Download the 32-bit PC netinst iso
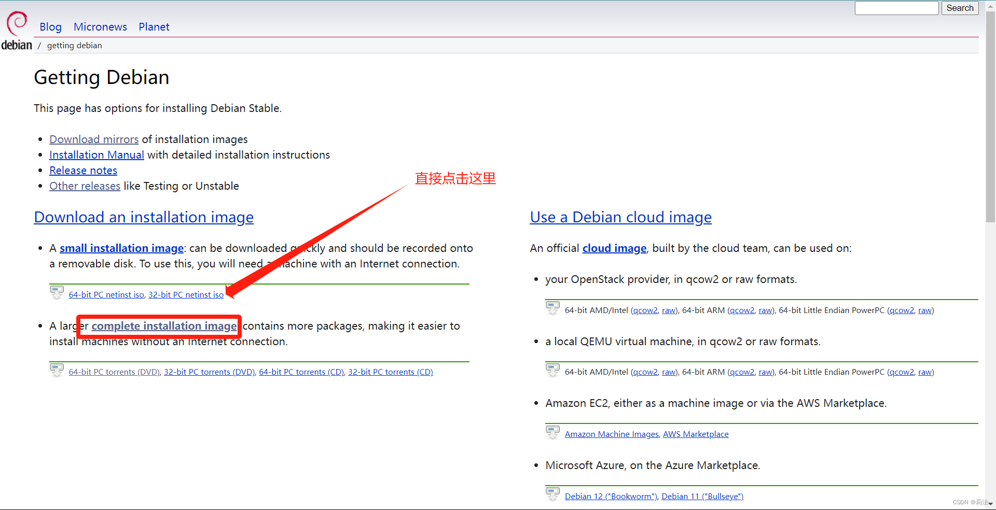The image size is (996, 510). [186, 294]
